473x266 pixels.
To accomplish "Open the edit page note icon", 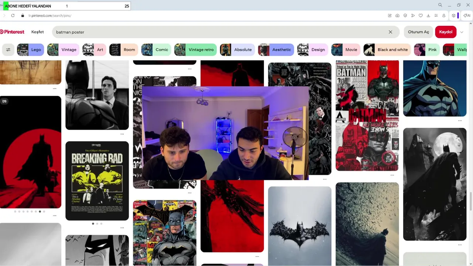I will (389, 16).
